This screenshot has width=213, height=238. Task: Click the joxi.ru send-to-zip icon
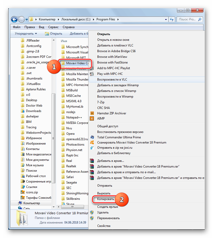[x=92, y=148]
